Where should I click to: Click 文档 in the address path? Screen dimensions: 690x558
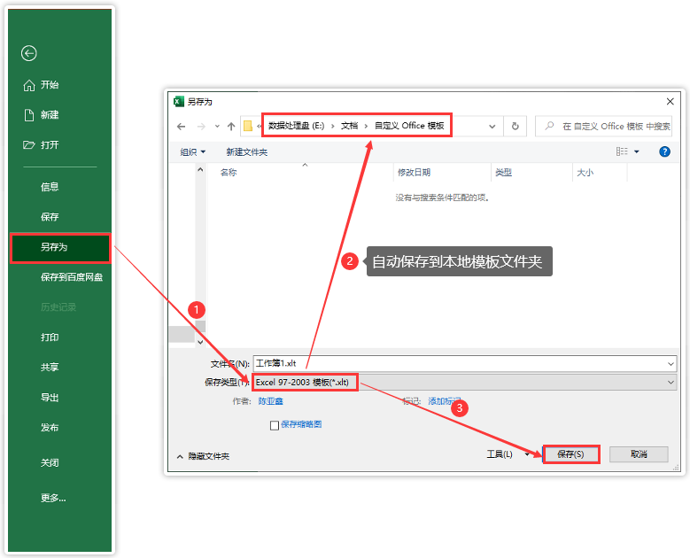[x=349, y=126]
